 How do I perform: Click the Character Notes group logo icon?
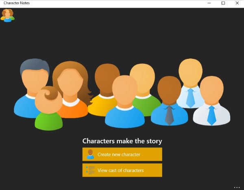pos(7,15)
